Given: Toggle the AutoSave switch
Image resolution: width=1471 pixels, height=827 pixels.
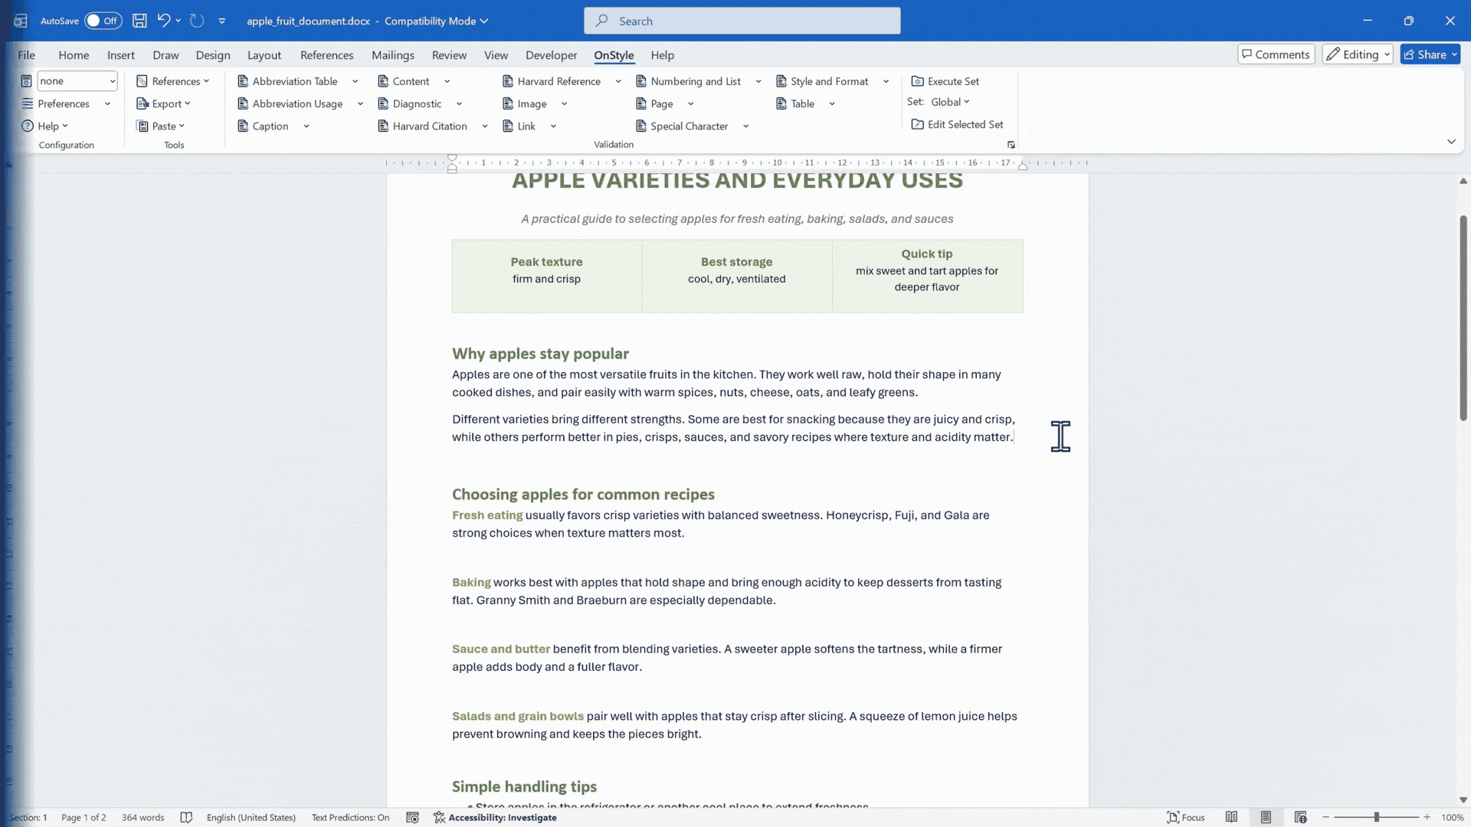Looking at the screenshot, I should (x=103, y=21).
